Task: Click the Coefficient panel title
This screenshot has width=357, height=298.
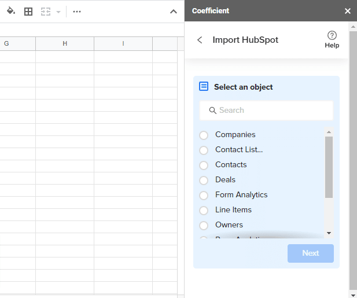Action: tap(211, 10)
